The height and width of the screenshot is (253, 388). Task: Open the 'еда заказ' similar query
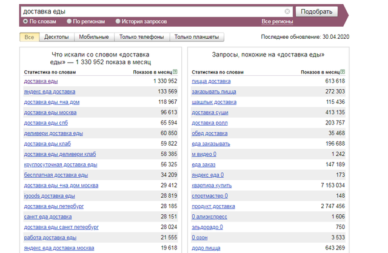[x=204, y=164]
